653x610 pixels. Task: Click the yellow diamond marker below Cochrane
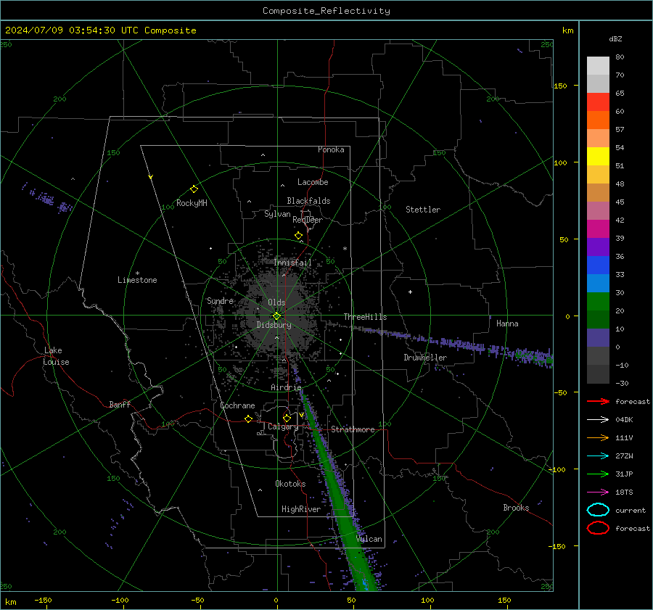pos(249,419)
